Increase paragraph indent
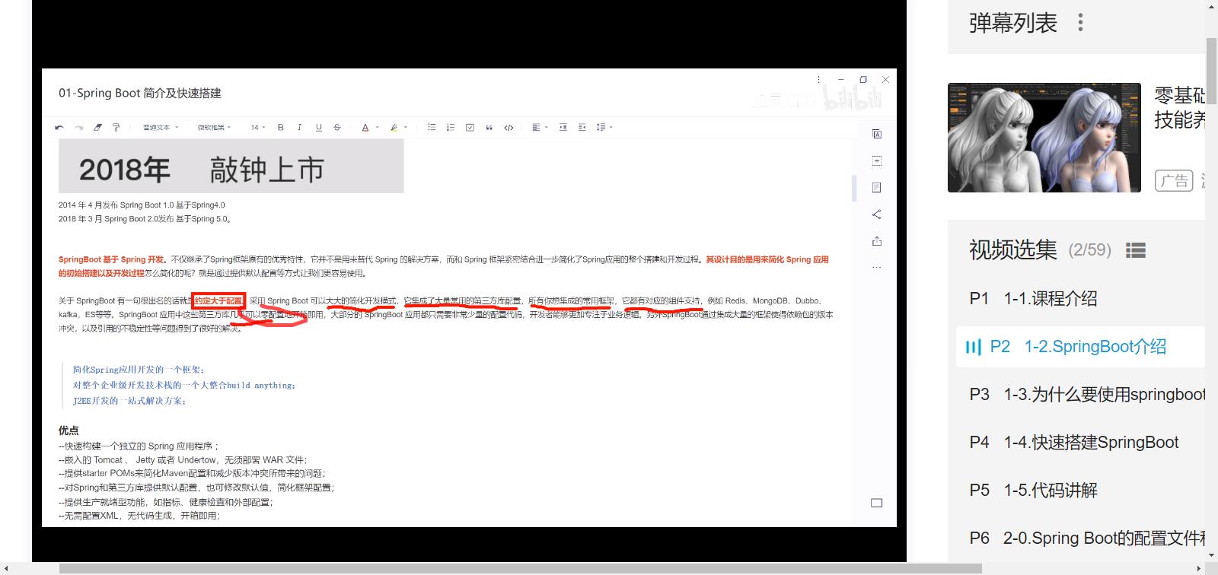1218x575 pixels. point(563,128)
